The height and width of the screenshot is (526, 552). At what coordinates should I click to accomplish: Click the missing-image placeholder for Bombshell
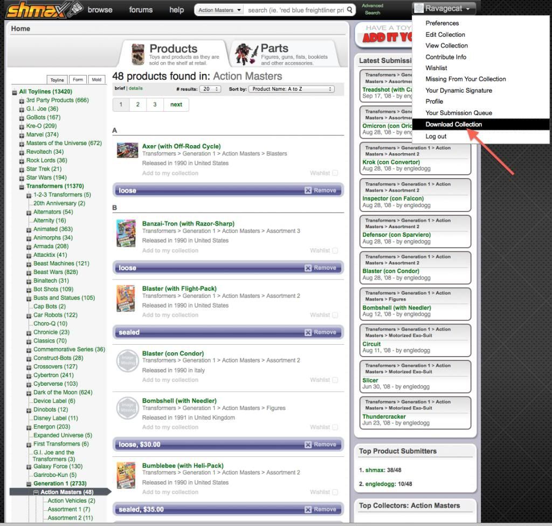pyautogui.click(x=127, y=408)
